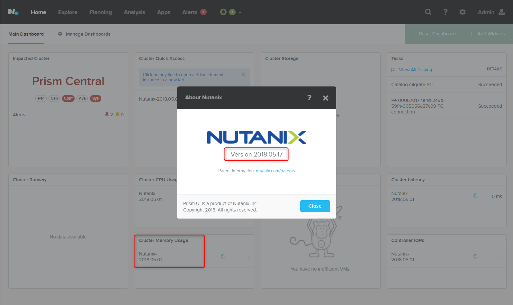Click the Admin user avatar icon
The image size is (513, 305).
coord(501,12)
